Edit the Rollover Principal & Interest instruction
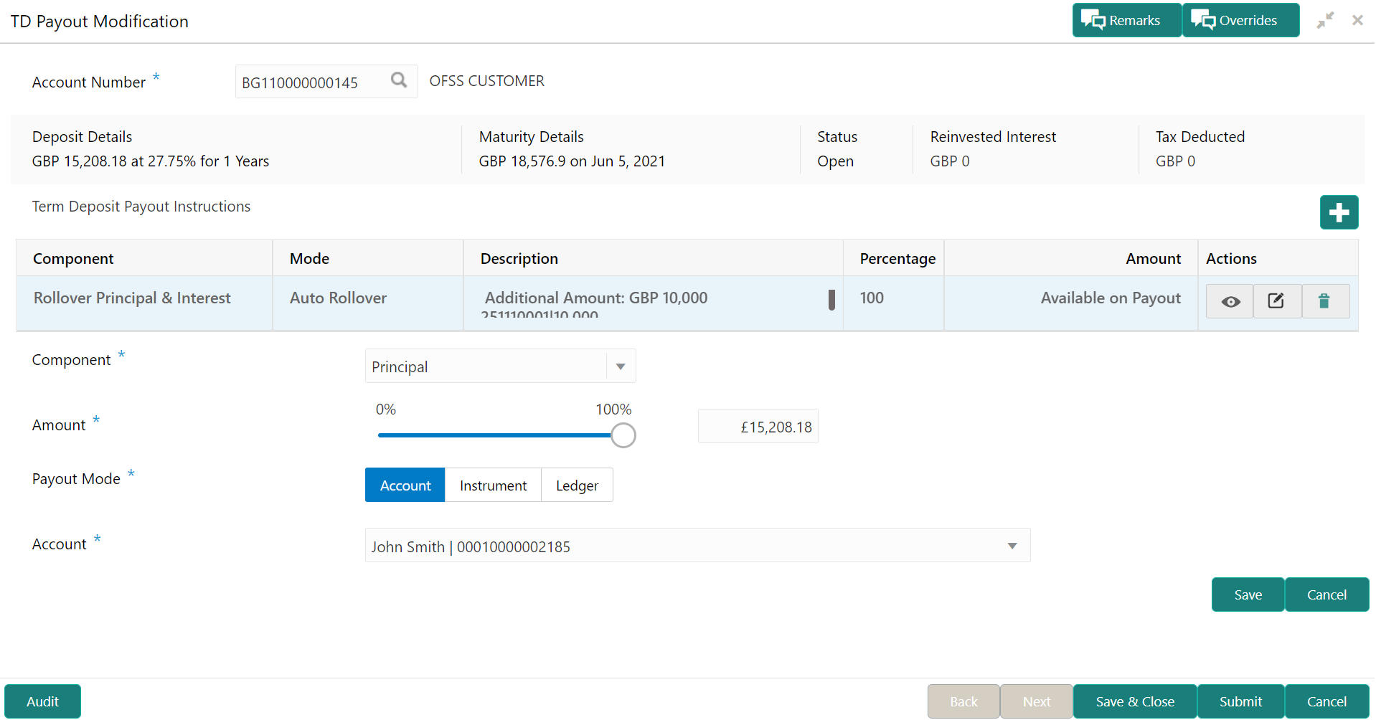This screenshot has width=1376, height=720. [1277, 301]
